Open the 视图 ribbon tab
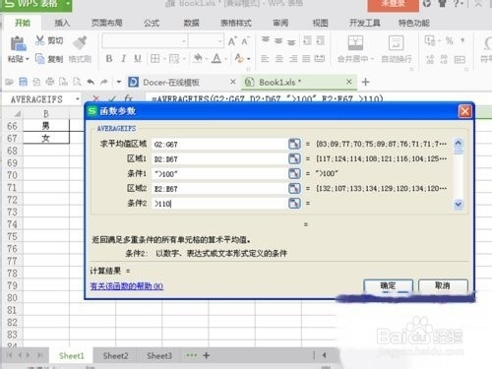The width and height of the screenshot is (492, 369). coord(320,23)
